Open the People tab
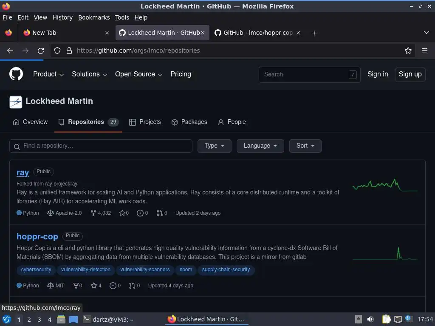The image size is (435, 326). point(232,122)
